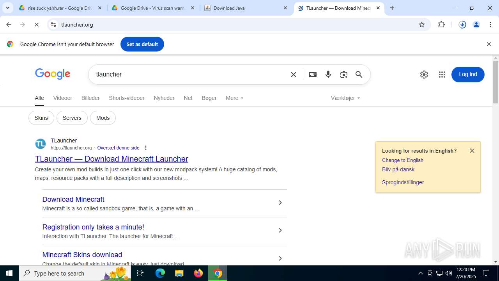Screen dimensions: 499x281
Task: Filter results by Skins chip
Action: point(41,118)
